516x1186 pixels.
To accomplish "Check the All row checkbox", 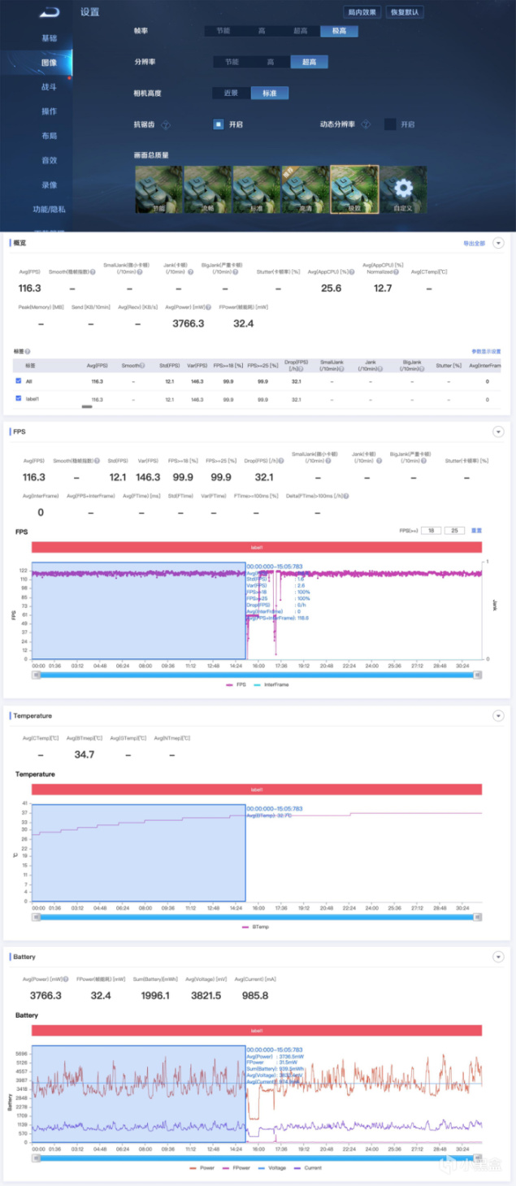I will [19, 380].
